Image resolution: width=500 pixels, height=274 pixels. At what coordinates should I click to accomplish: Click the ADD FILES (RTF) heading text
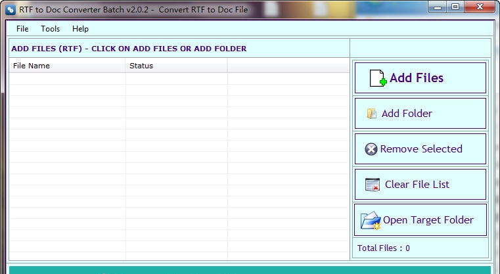[x=129, y=49]
